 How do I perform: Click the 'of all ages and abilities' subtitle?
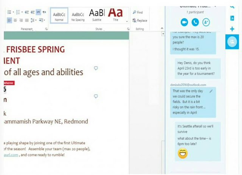coord(44,72)
